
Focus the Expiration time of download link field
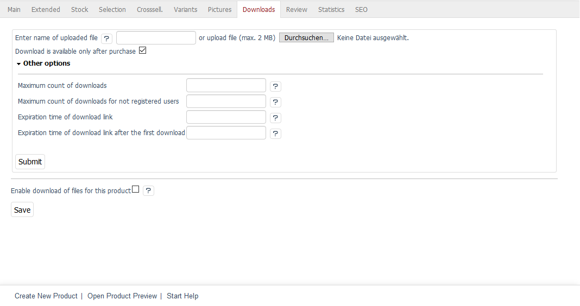[x=226, y=117]
